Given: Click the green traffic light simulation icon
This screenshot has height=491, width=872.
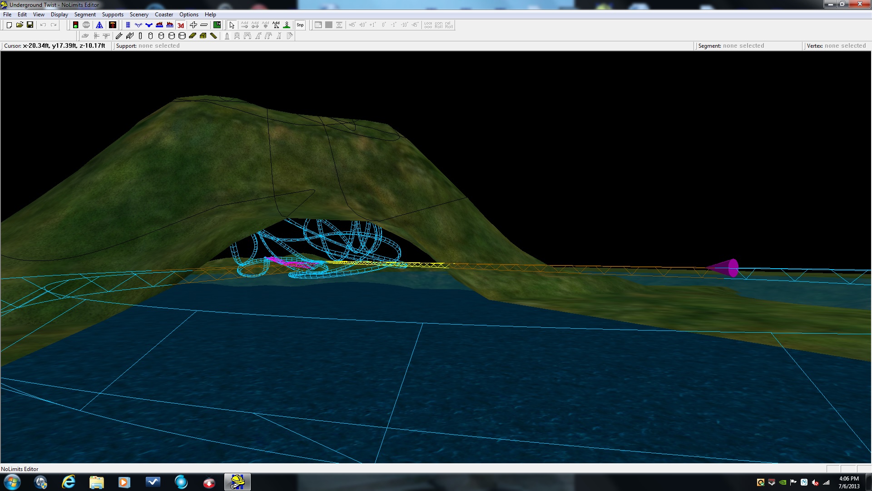Looking at the screenshot, I should [x=75, y=25].
